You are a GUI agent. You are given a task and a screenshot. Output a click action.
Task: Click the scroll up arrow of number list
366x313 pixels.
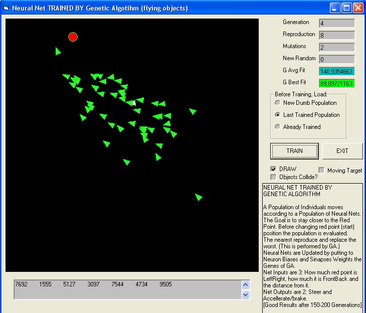pos(246,284)
